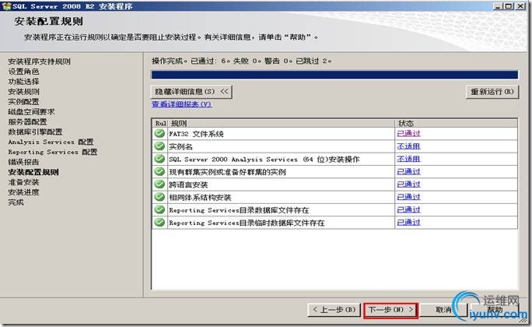532x327 pixels.
Task: Click rule name 相同体系结构安装
Action: [200, 197]
